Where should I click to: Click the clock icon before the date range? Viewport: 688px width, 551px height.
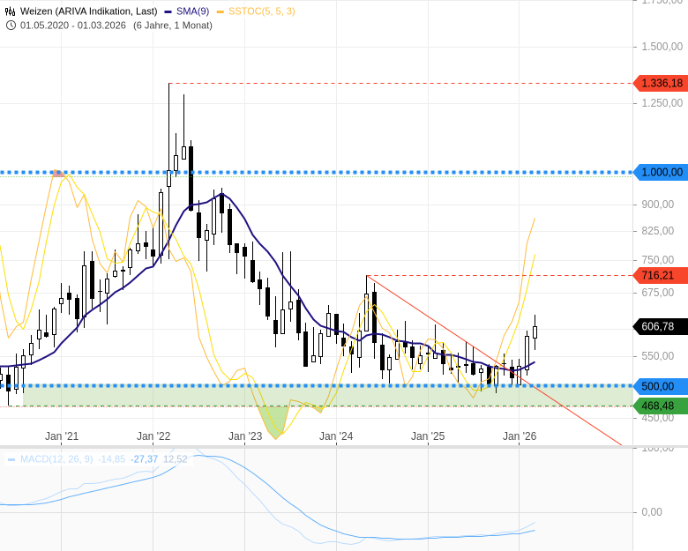tap(11, 25)
